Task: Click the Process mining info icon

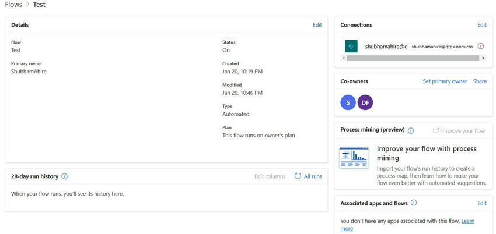Action: coord(411,130)
